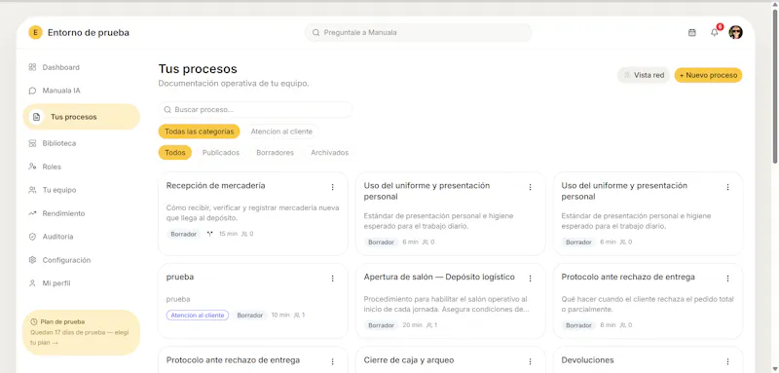Click the Nuevo proceso button
The image size is (779, 373).
coord(708,76)
